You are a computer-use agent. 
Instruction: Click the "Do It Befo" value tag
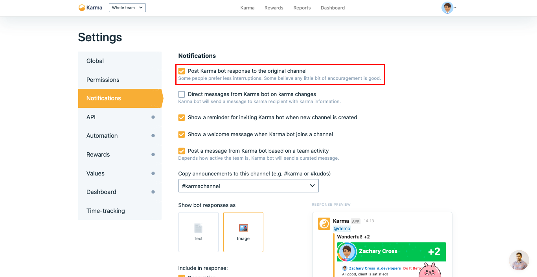(x=412, y=268)
